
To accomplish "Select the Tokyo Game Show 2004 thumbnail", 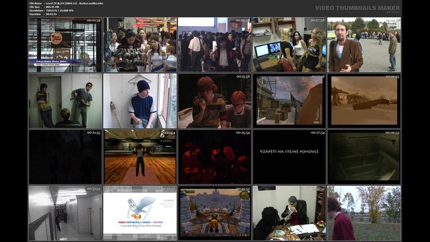I will [x=65, y=44].
